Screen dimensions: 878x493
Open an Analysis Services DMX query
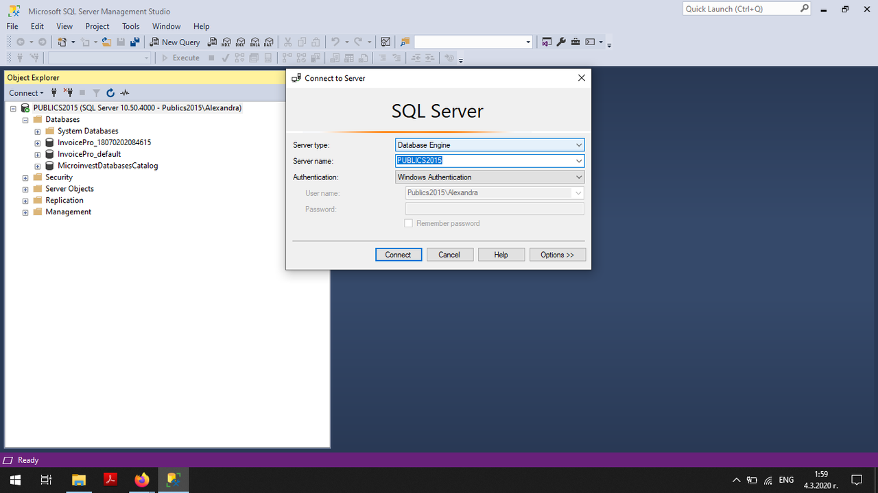240,42
